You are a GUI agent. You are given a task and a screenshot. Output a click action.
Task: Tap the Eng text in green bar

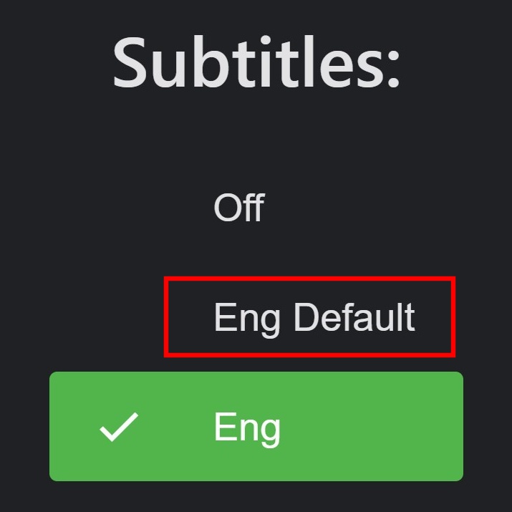(x=247, y=428)
